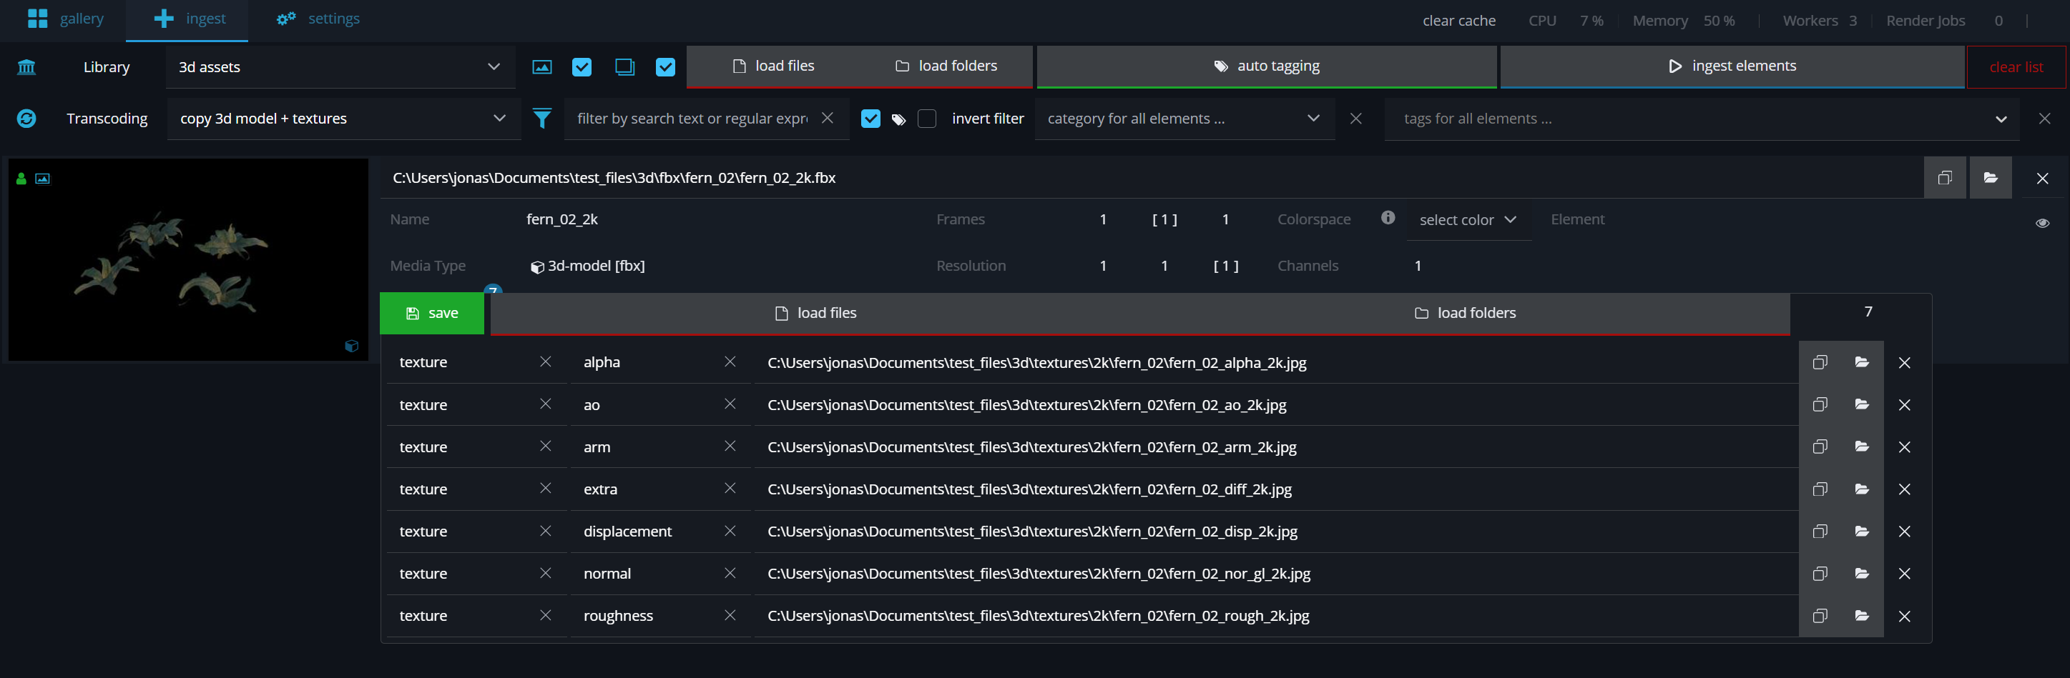Open folder for fern_02_2k.fbx file

click(1990, 178)
